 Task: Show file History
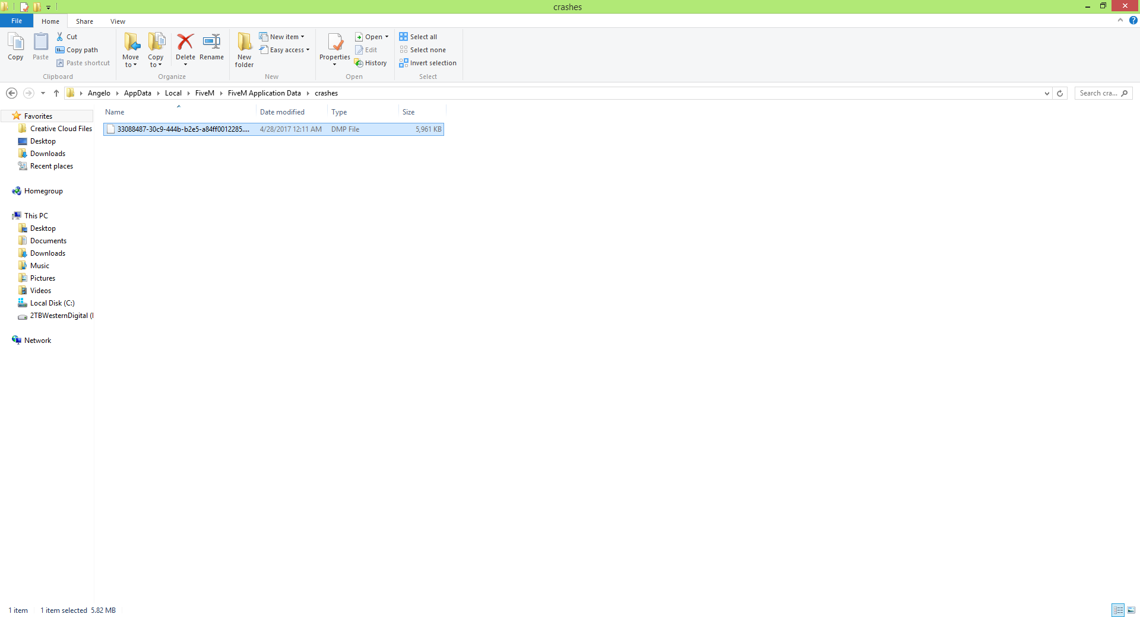pyautogui.click(x=370, y=63)
